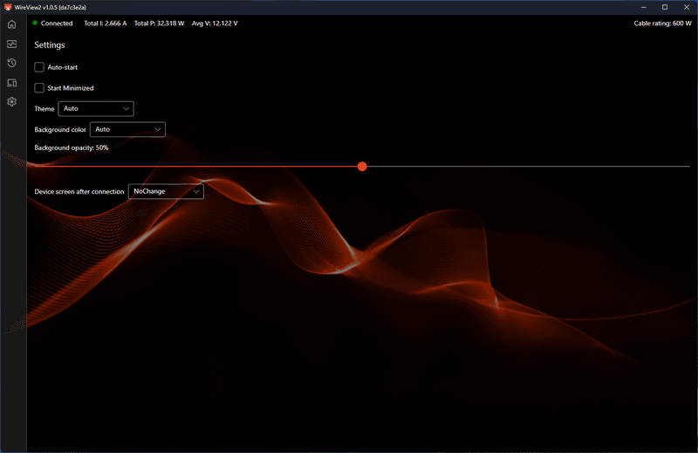
Task: Open the Settings gear sidebar icon
Action: tap(12, 102)
